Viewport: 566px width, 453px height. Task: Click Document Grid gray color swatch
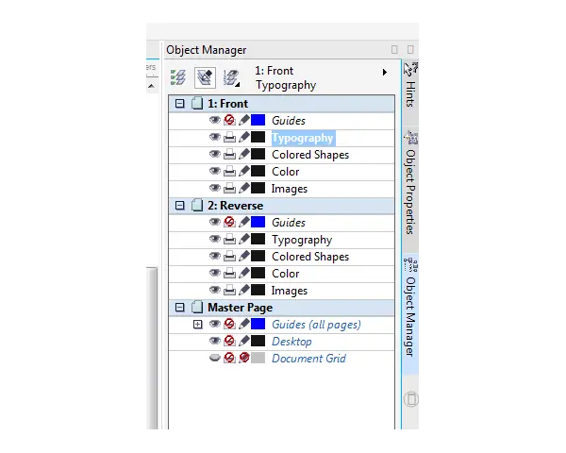[258, 358]
